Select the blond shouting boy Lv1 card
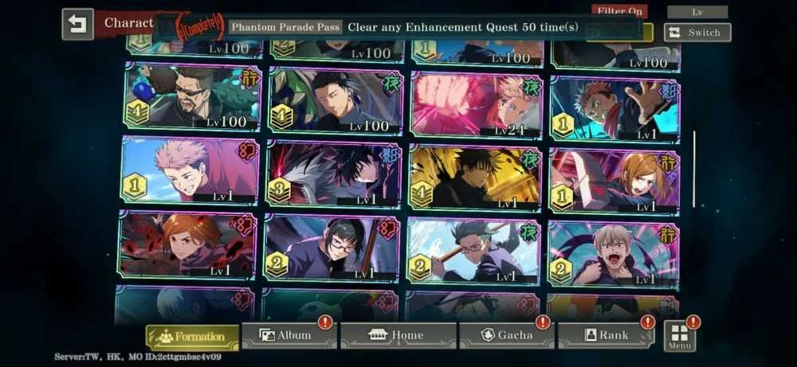 click(x=613, y=256)
